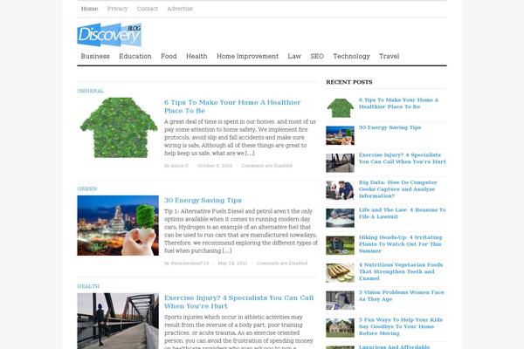
Task: Click the Henderdson714 author link
Action: click(x=190, y=263)
